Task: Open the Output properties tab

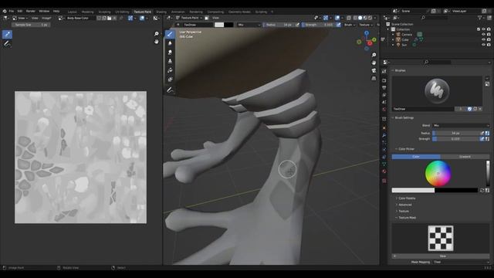Action: 384,87
